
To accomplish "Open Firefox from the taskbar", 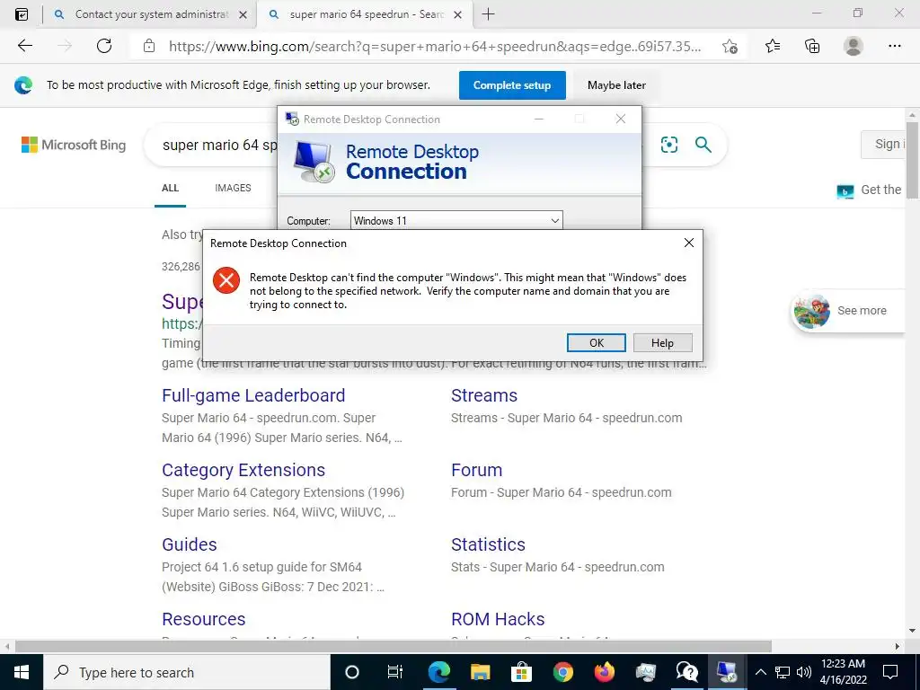I will pos(604,672).
